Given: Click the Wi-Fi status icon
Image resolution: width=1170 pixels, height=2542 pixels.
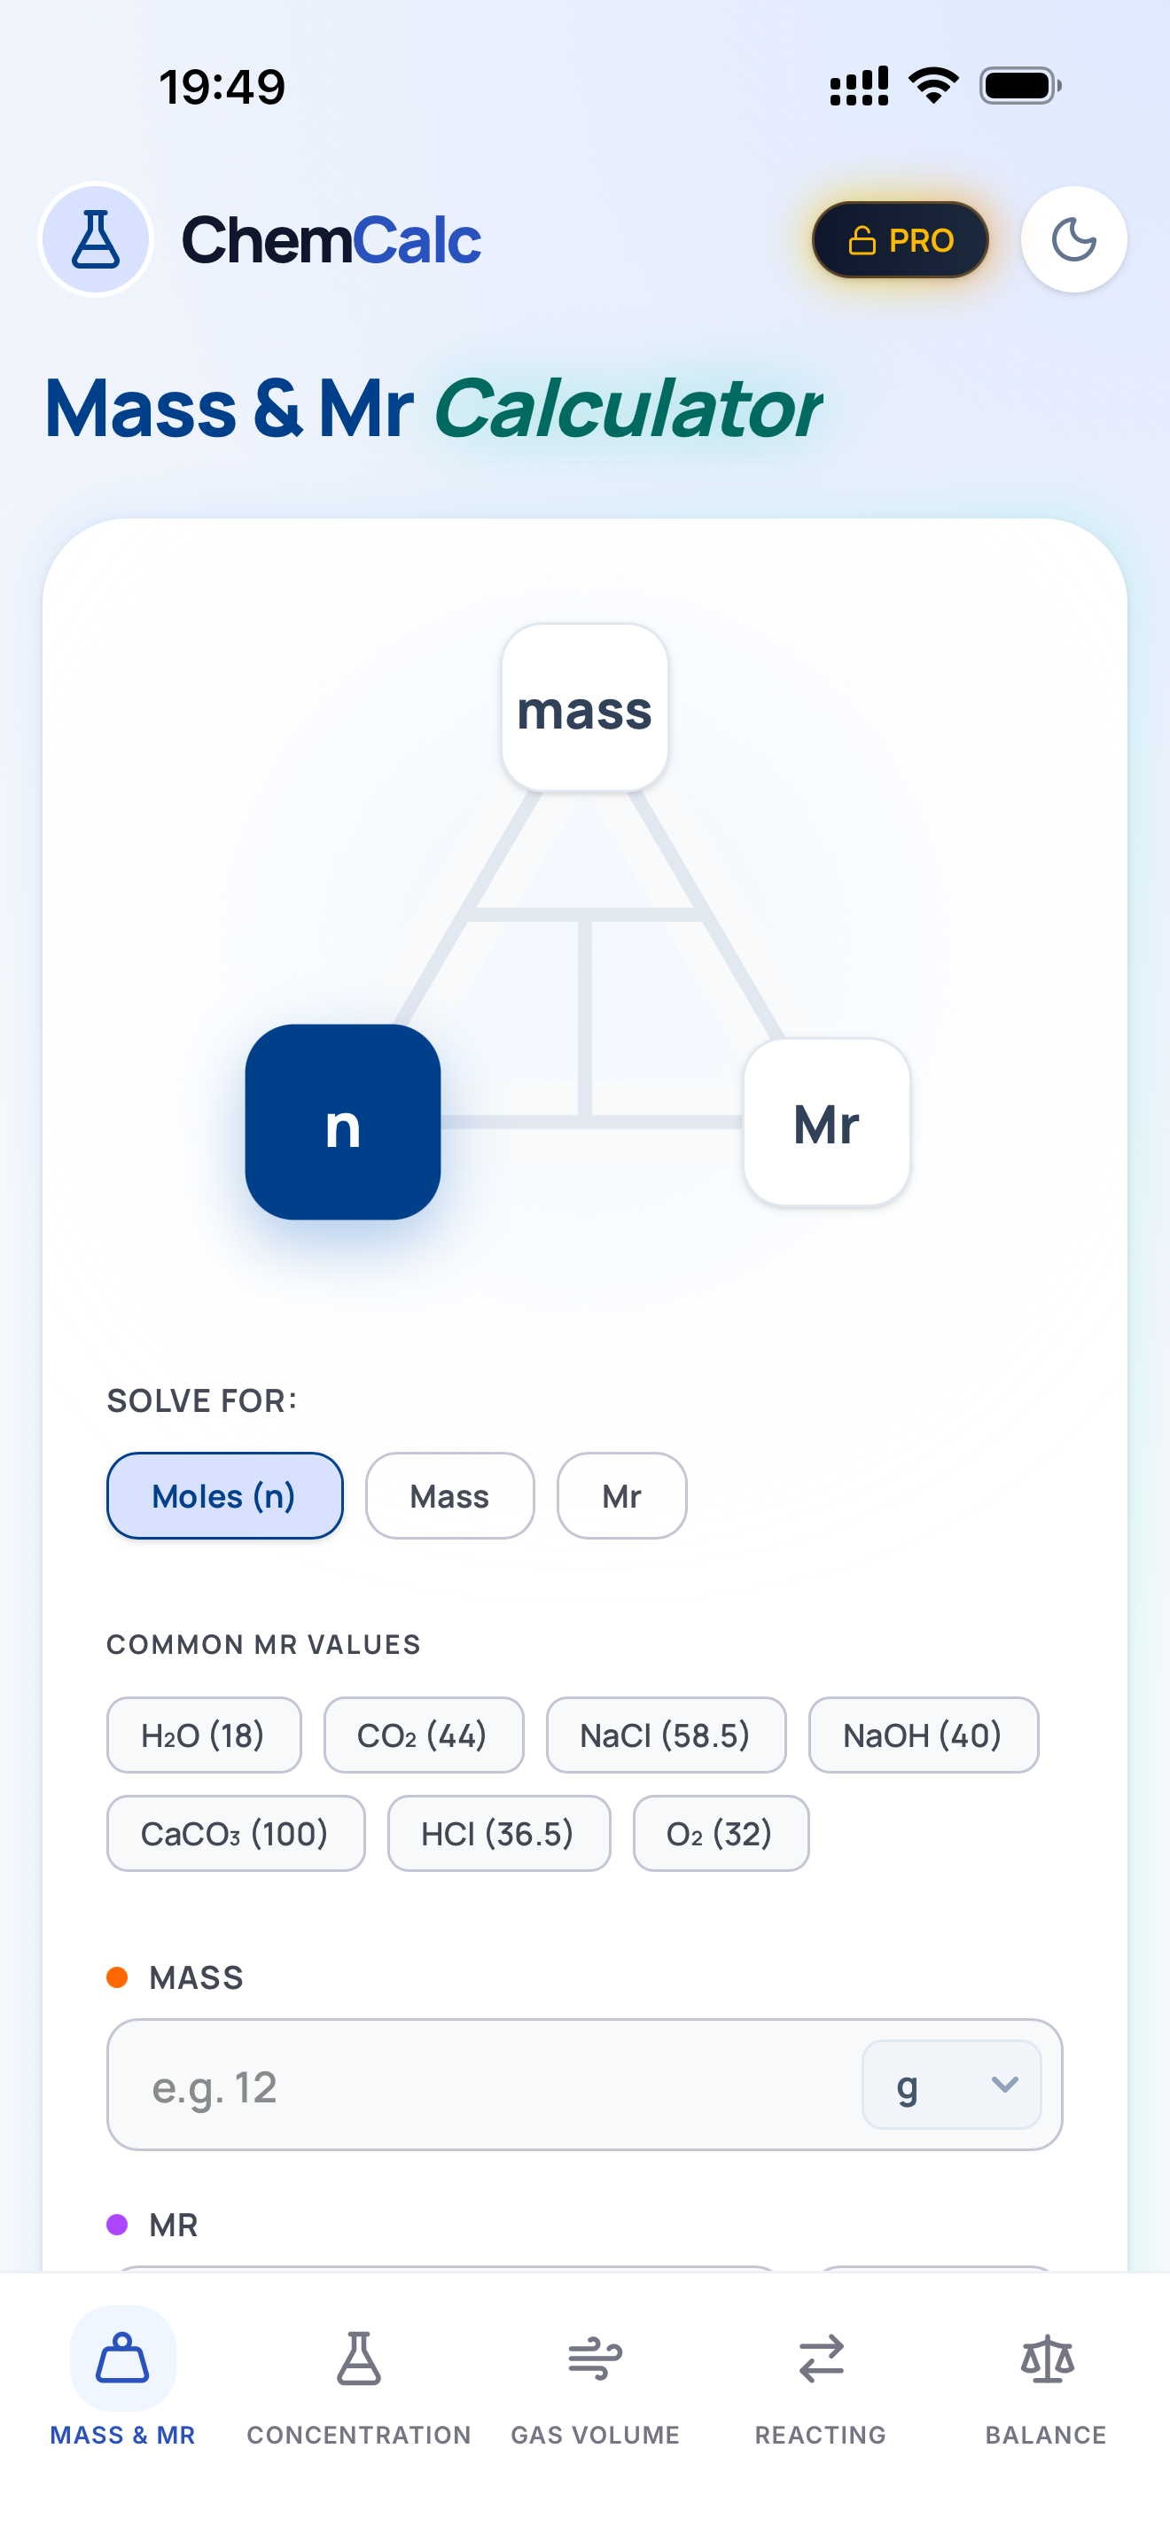Looking at the screenshot, I should point(932,85).
